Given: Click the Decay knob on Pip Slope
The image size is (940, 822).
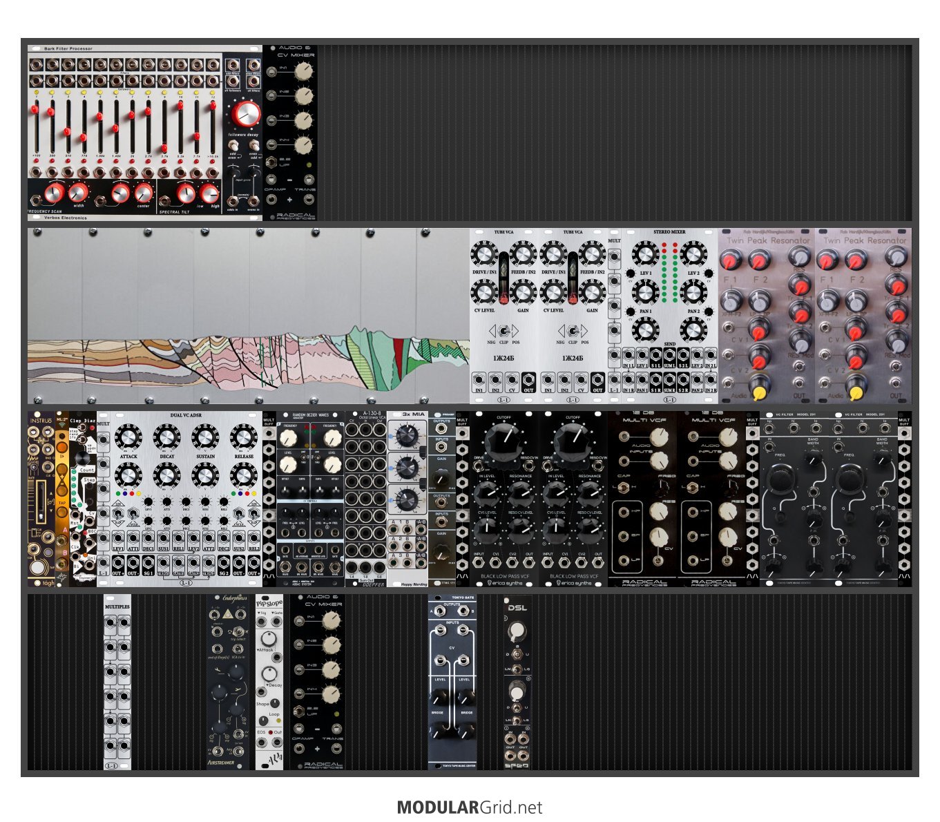Looking at the screenshot, I should tap(271, 673).
